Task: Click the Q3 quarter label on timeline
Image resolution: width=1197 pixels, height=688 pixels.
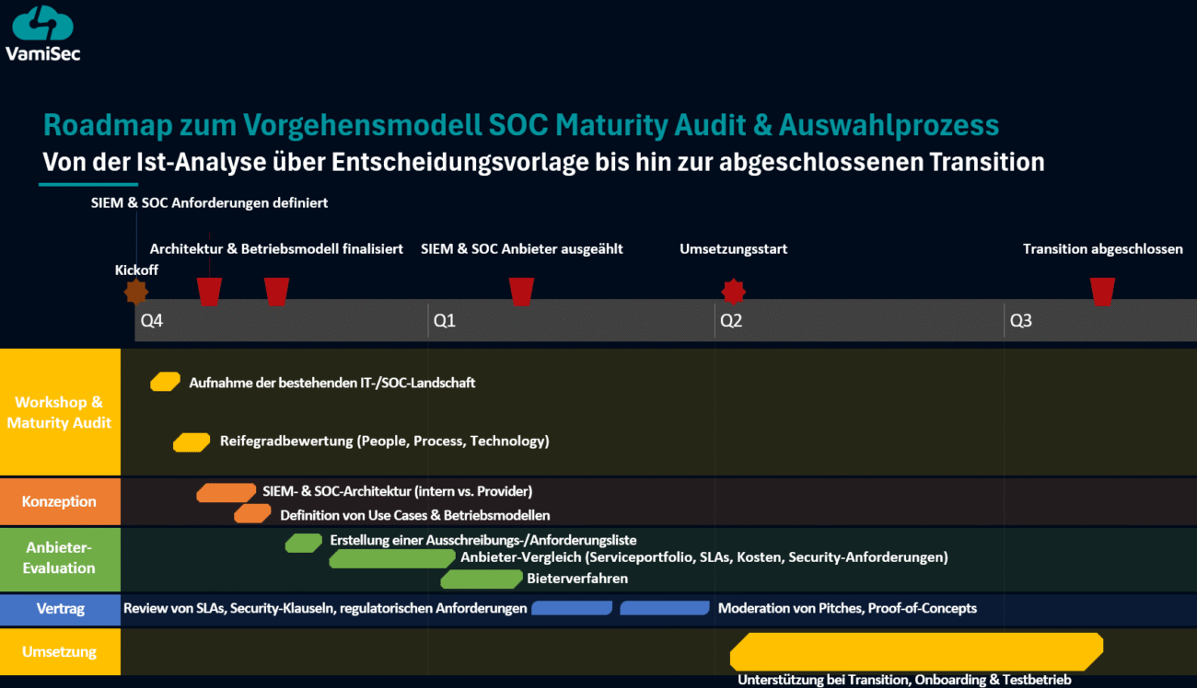Action: click(x=1021, y=321)
